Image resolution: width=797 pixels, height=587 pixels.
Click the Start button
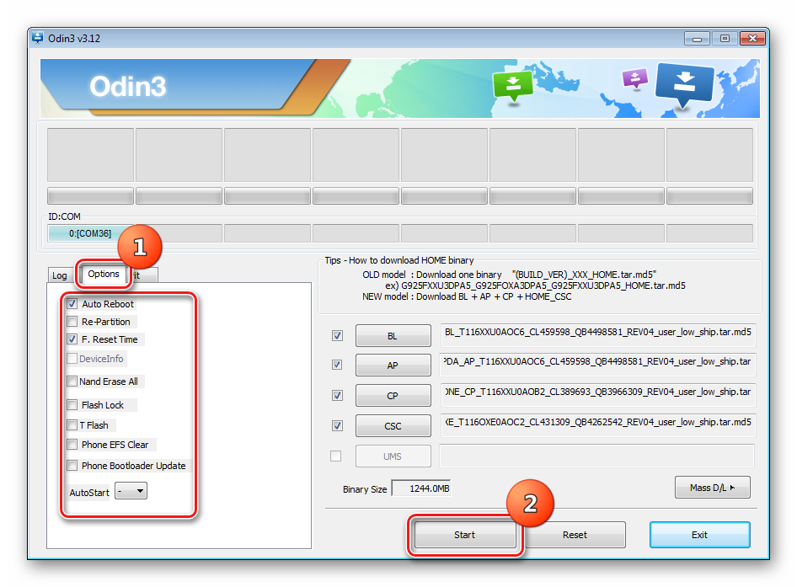point(464,535)
